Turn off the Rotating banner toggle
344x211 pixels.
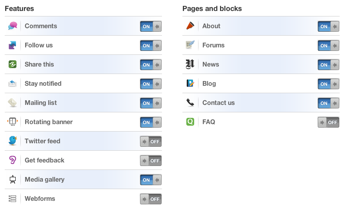click(151, 122)
